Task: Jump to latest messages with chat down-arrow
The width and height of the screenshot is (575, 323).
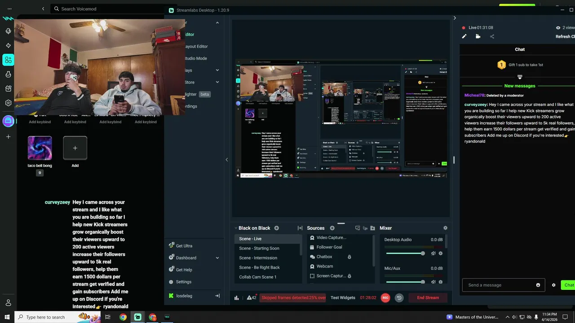Action: 520,77
